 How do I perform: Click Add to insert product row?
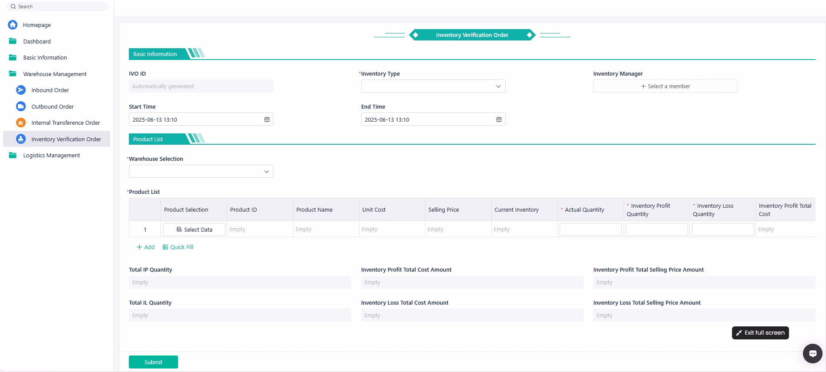point(145,247)
